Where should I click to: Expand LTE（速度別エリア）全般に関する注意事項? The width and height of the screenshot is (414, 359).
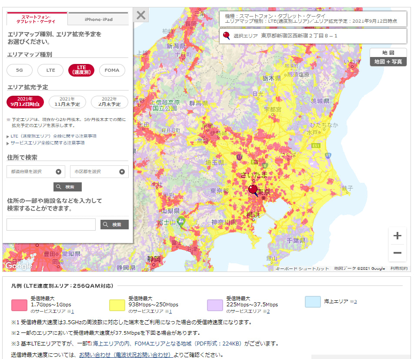click(x=53, y=136)
